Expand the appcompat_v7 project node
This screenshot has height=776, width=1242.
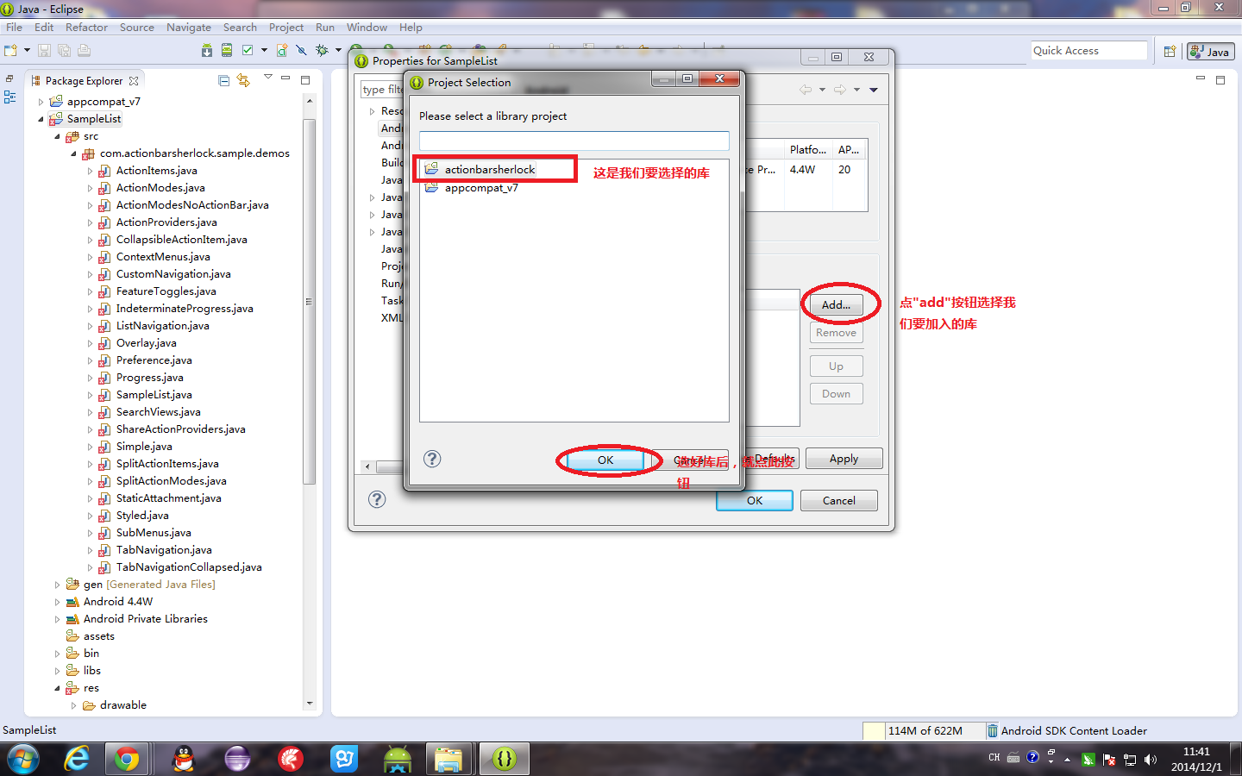click(41, 102)
